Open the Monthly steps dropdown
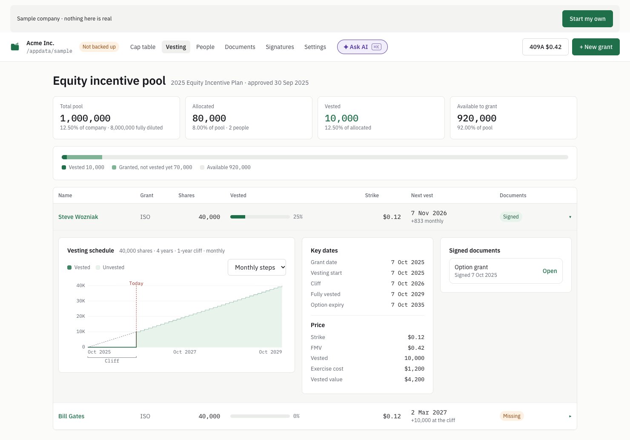Screen dimensions: 630x440 pyautogui.click(x=257, y=267)
